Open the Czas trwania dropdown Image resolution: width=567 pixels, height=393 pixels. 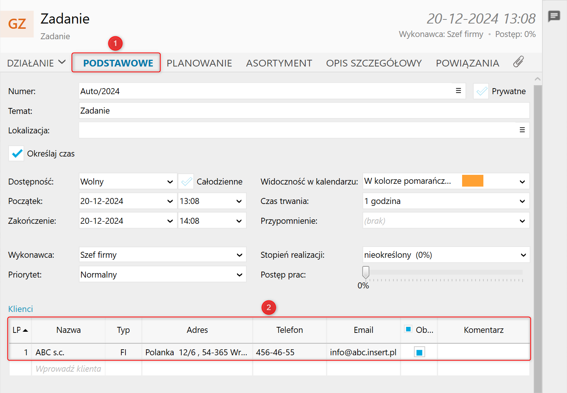[446, 201]
